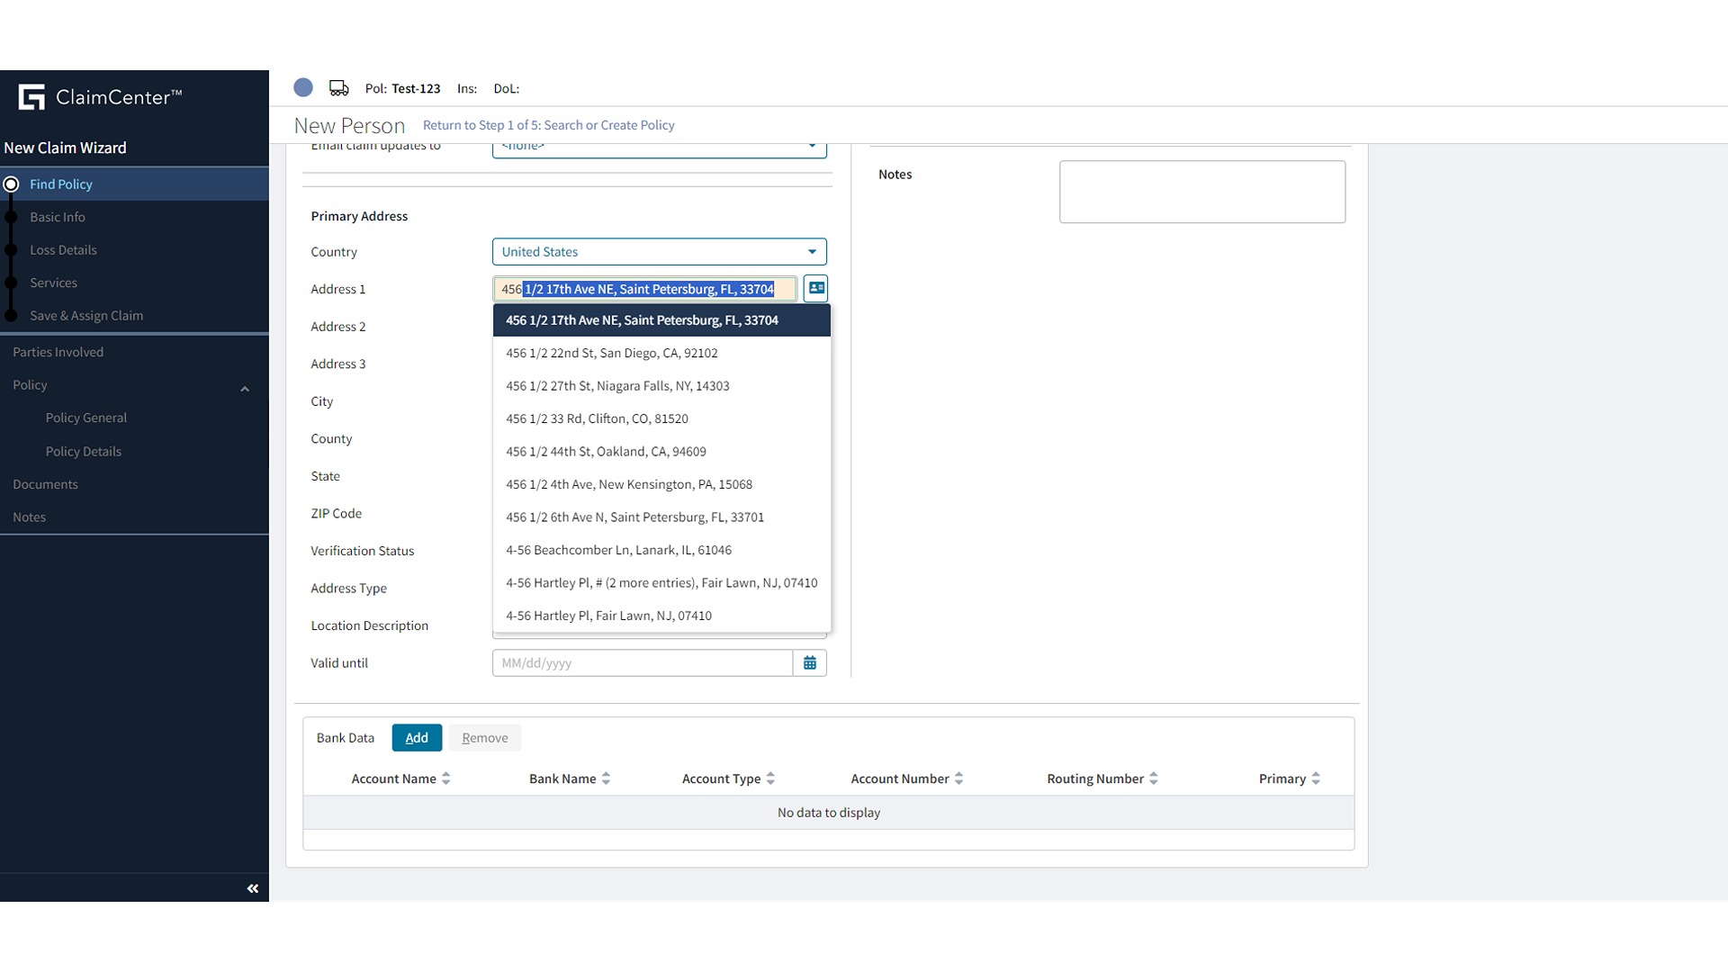1728x972 pixels.
Task: Sort by Routing Number column arrows
Action: click(1154, 778)
